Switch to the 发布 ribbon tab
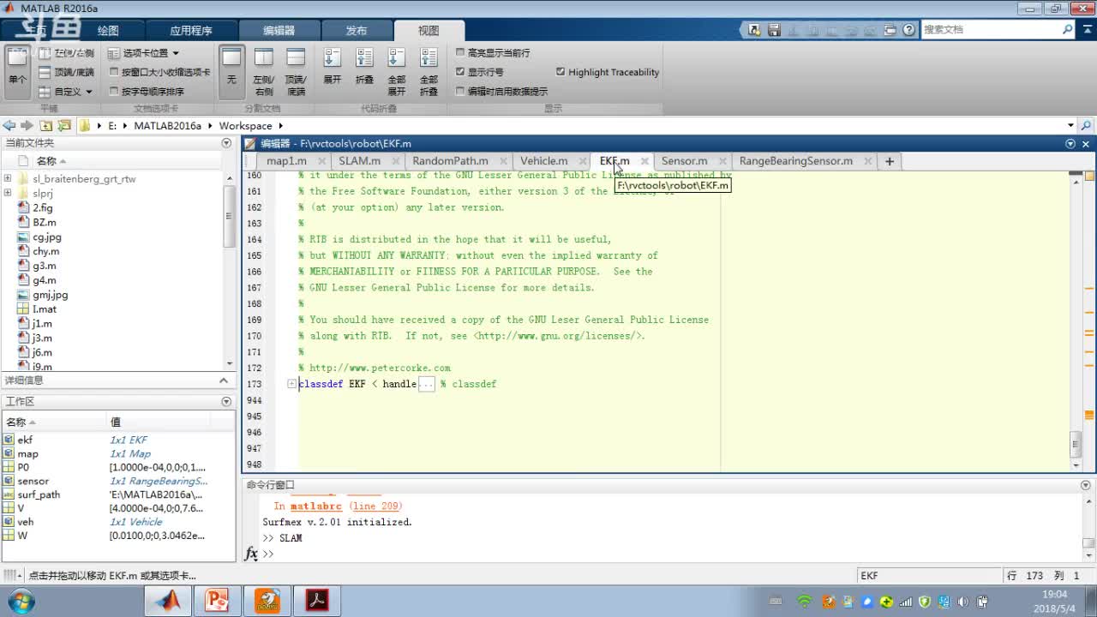 (357, 30)
